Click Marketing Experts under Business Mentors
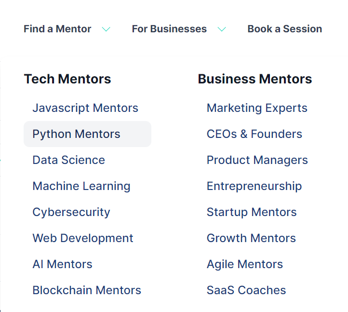348x312 pixels. pos(257,108)
